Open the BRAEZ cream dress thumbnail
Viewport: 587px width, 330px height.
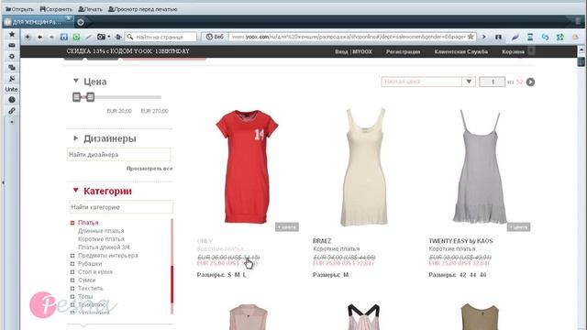[x=365, y=167]
